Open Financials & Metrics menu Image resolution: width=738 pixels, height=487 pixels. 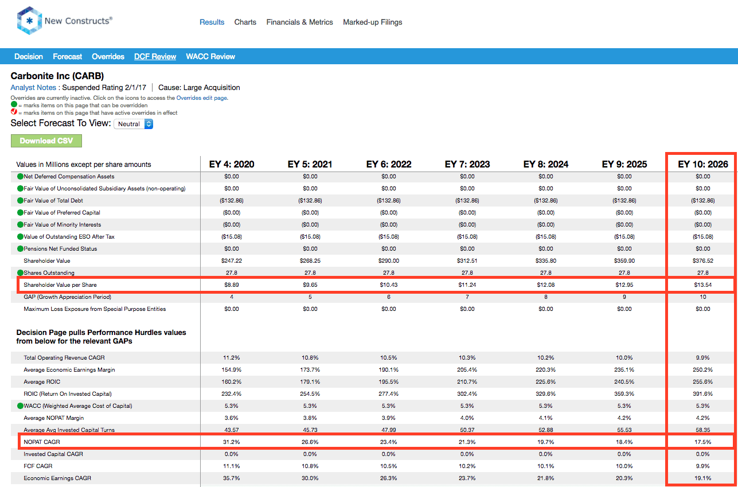tap(299, 22)
